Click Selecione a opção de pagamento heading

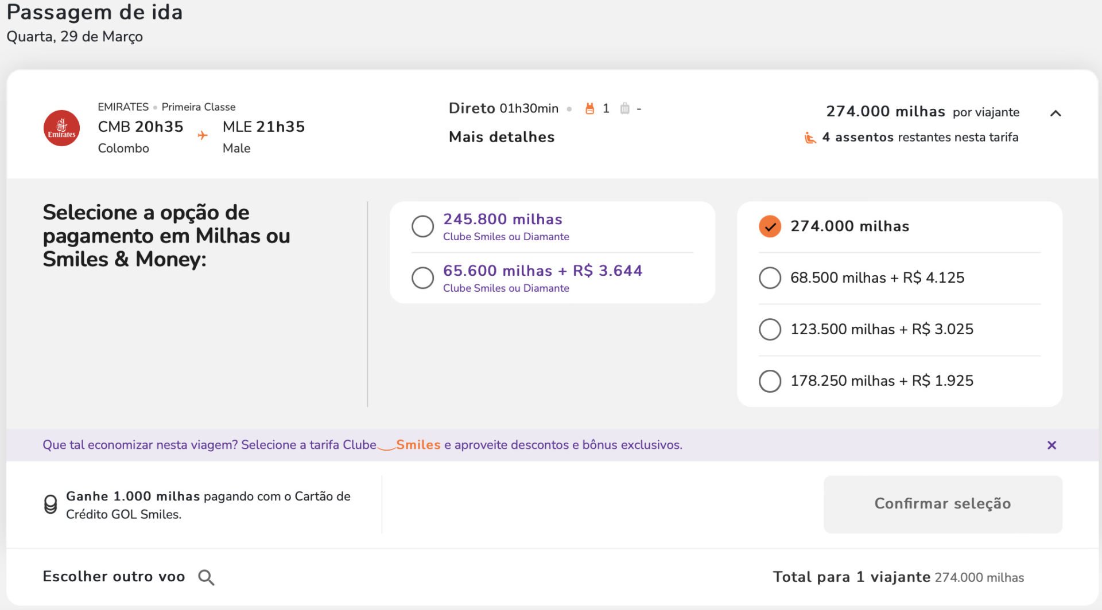click(166, 236)
